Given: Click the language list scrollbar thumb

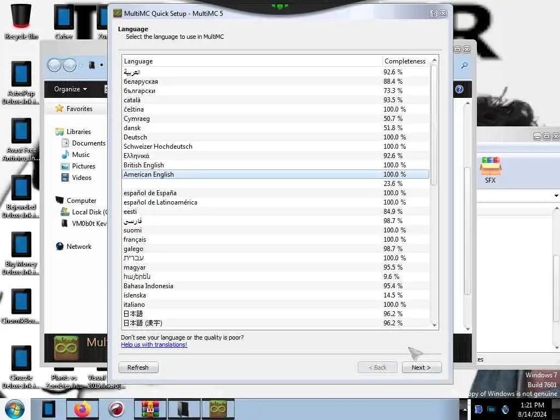Looking at the screenshot, I should click(434, 125).
